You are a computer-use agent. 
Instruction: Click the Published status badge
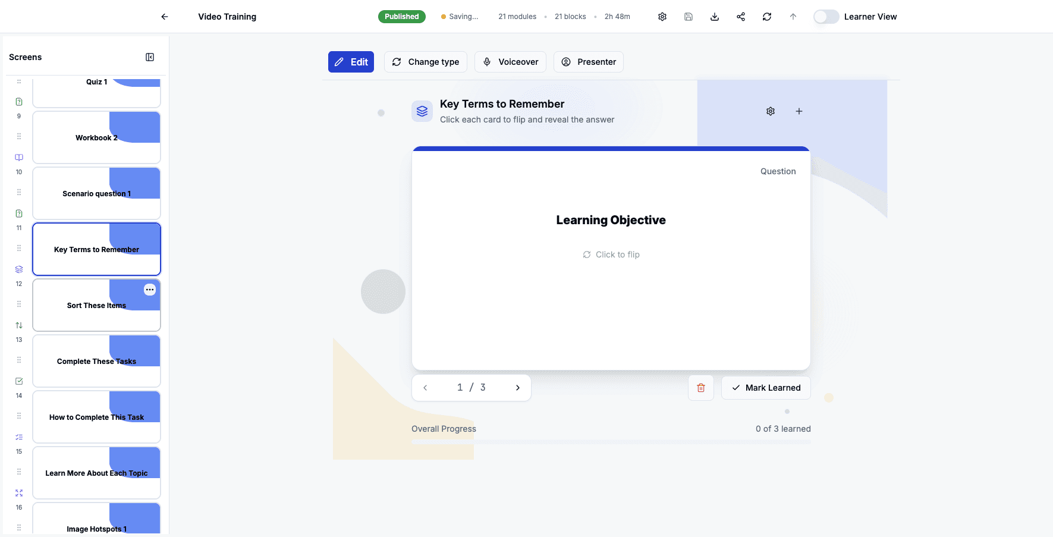[402, 17]
